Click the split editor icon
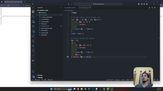Viewport: 163px width, 91px height. [155, 8]
